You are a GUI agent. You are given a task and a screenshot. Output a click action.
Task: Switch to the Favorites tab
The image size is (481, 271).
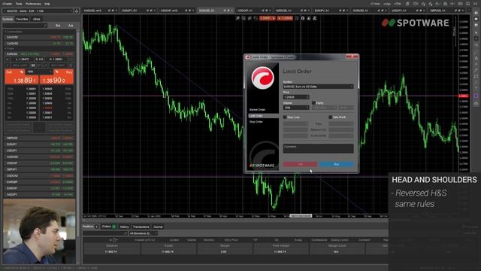click(22, 19)
